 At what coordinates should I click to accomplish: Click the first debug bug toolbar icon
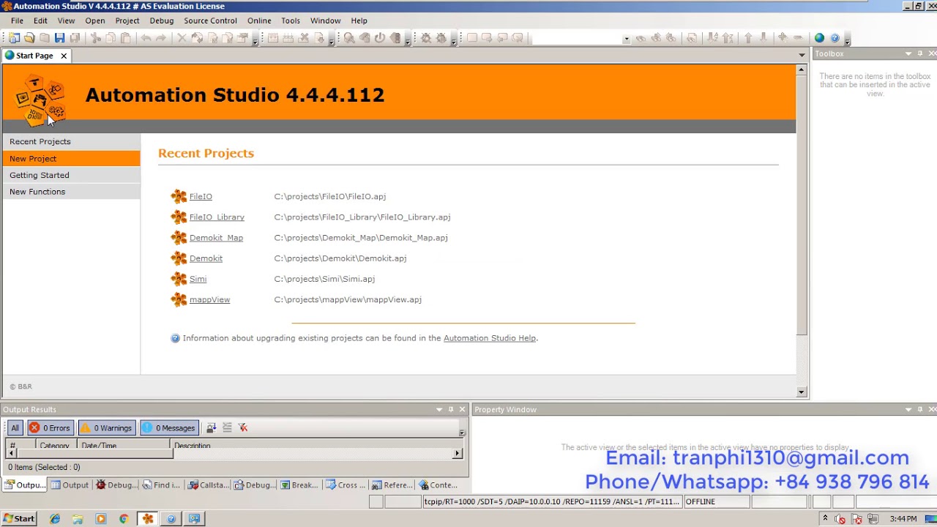pyautogui.click(x=426, y=38)
